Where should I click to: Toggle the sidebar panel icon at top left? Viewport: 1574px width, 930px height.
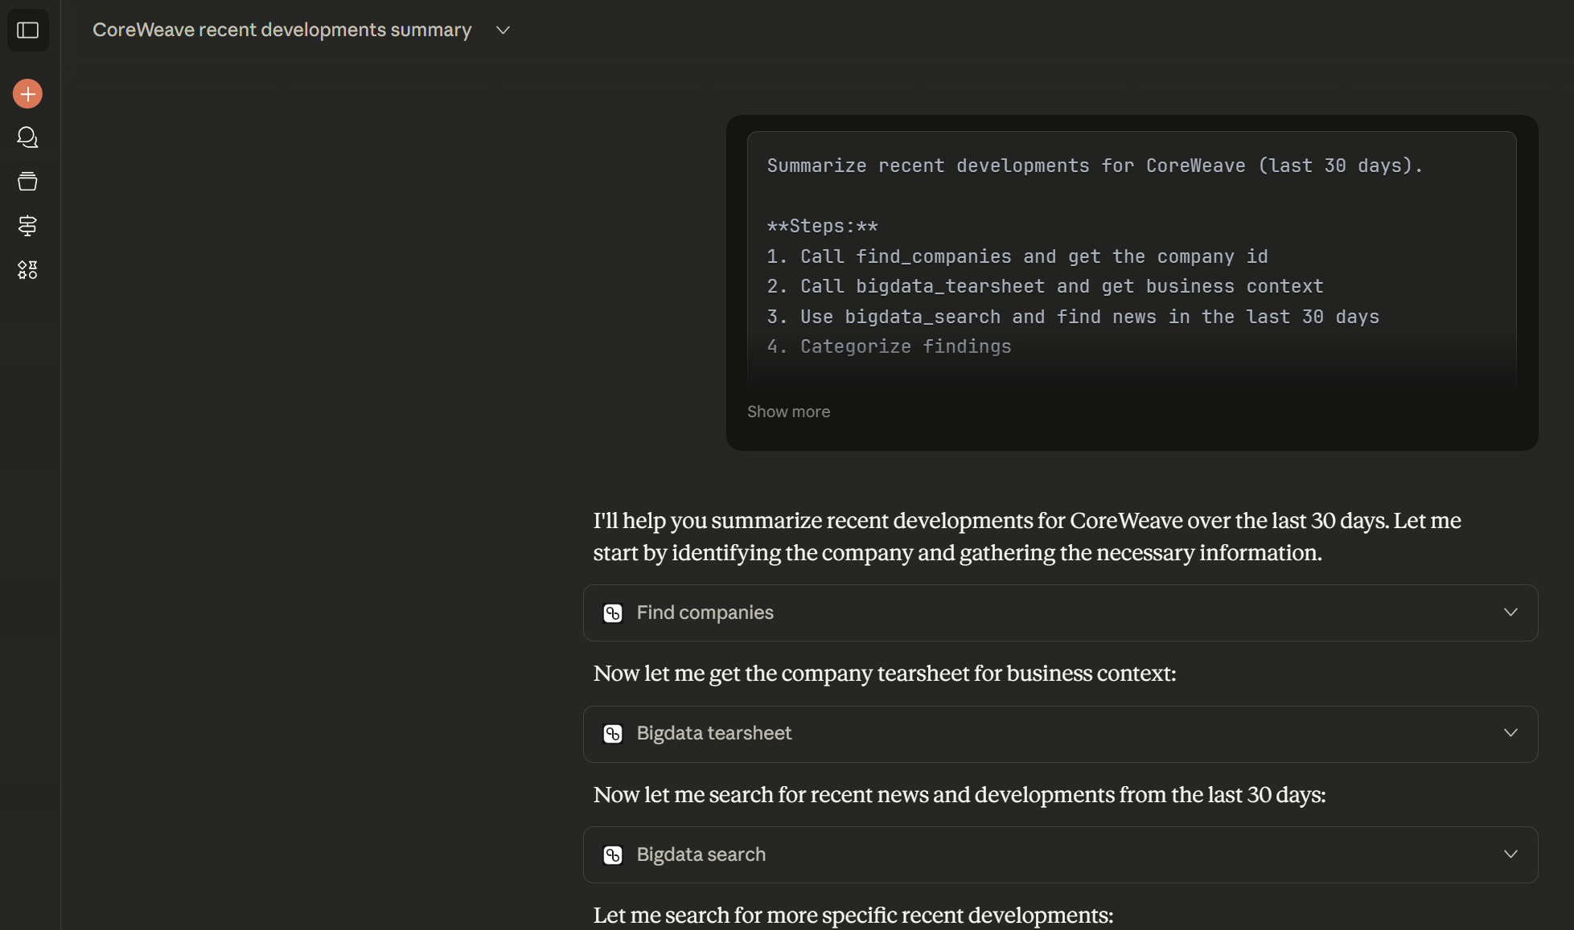(x=27, y=30)
